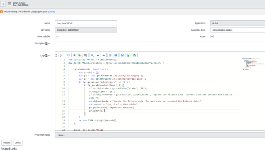This screenshot has height=150, width=265.
Task: Click the 'returnDetails: function()' line
Action: point(91,69)
